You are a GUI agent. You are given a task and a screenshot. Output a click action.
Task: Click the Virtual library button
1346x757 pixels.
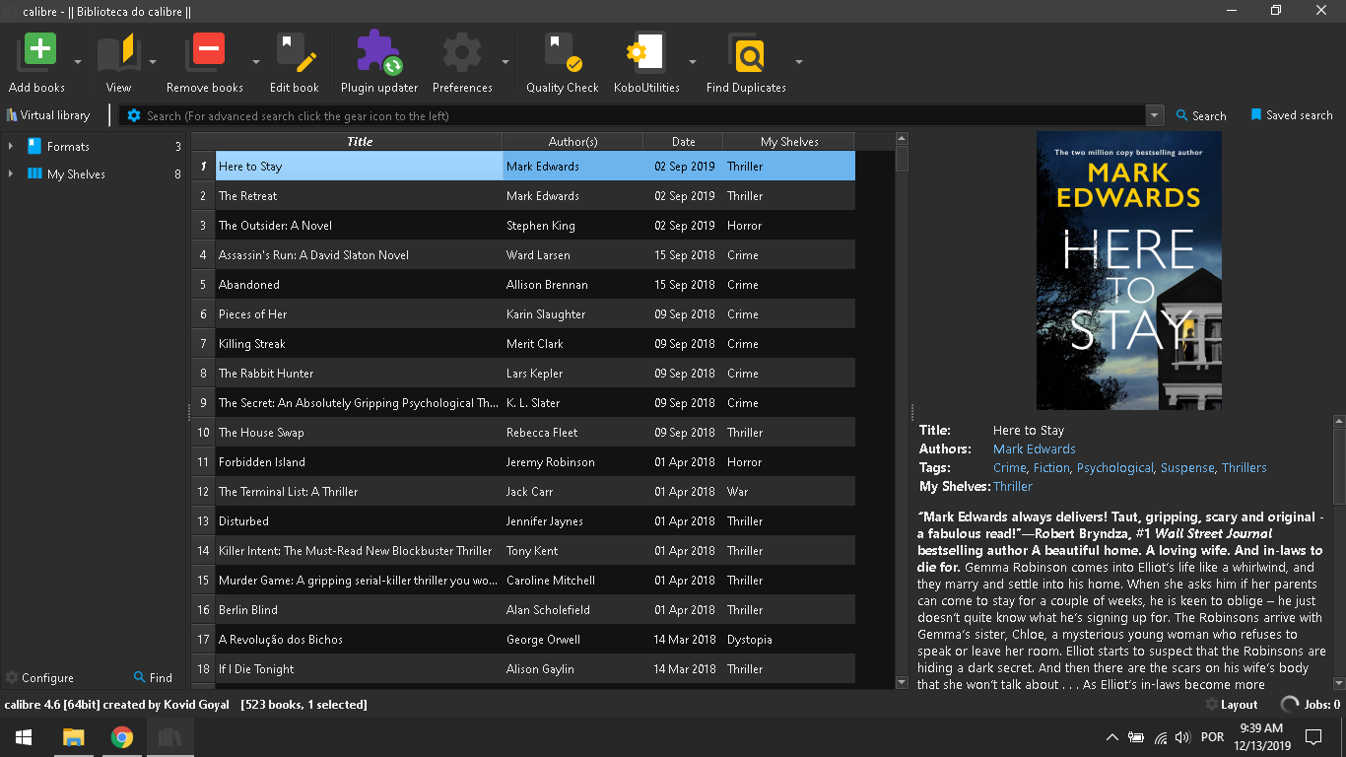pyautogui.click(x=48, y=115)
